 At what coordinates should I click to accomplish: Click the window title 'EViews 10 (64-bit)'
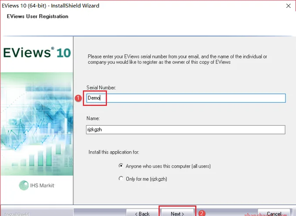(24, 6)
